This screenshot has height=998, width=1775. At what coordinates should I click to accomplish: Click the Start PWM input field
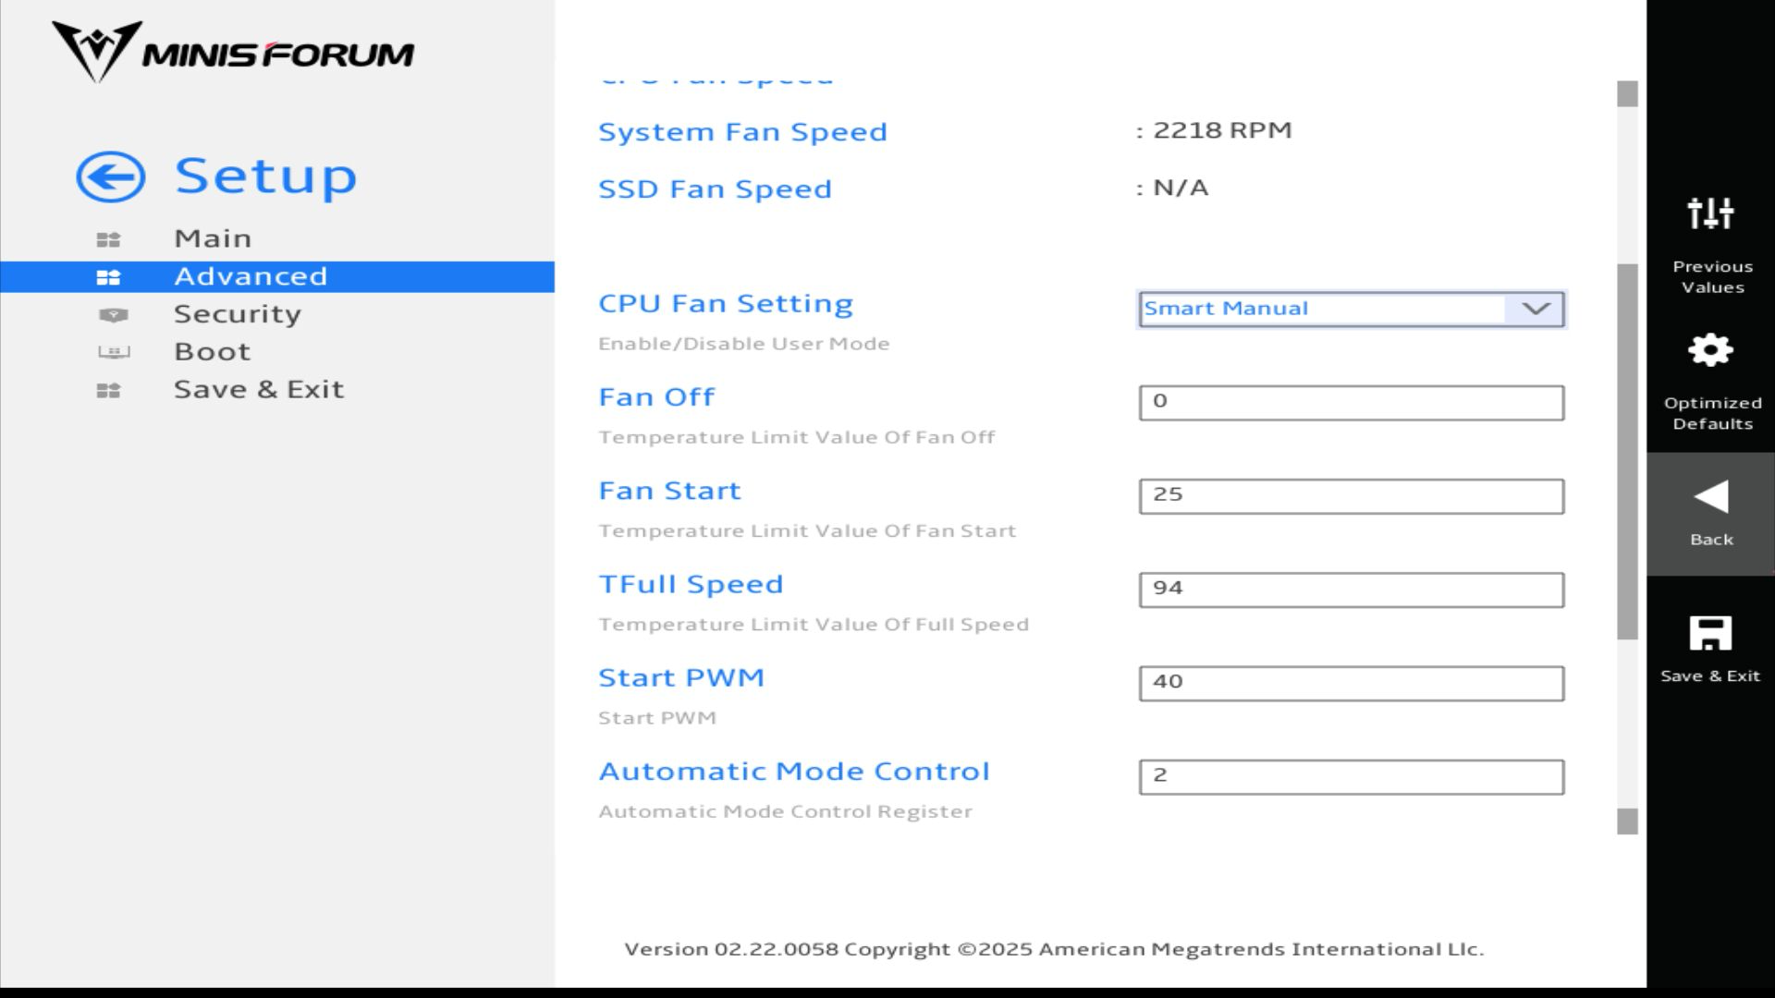1351,682
